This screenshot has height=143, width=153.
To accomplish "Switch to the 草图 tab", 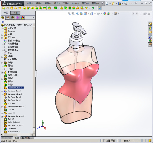I will (x=15, y=13).
